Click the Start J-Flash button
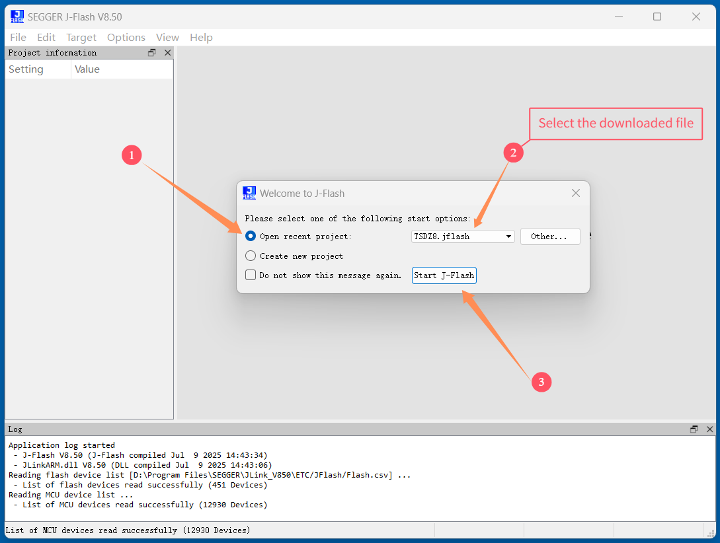720x543 pixels. click(x=444, y=275)
